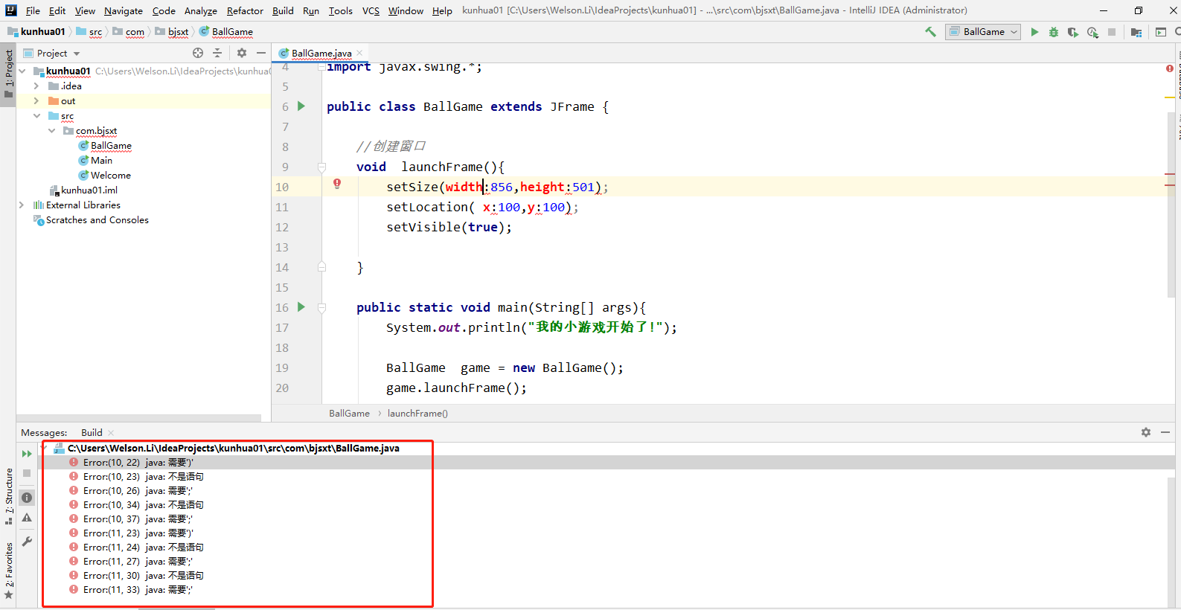Image resolution: width=1181 pixels, height=610 pixels.
Task: Run BallGame with coverage
Action: [x=1072, y=32]
